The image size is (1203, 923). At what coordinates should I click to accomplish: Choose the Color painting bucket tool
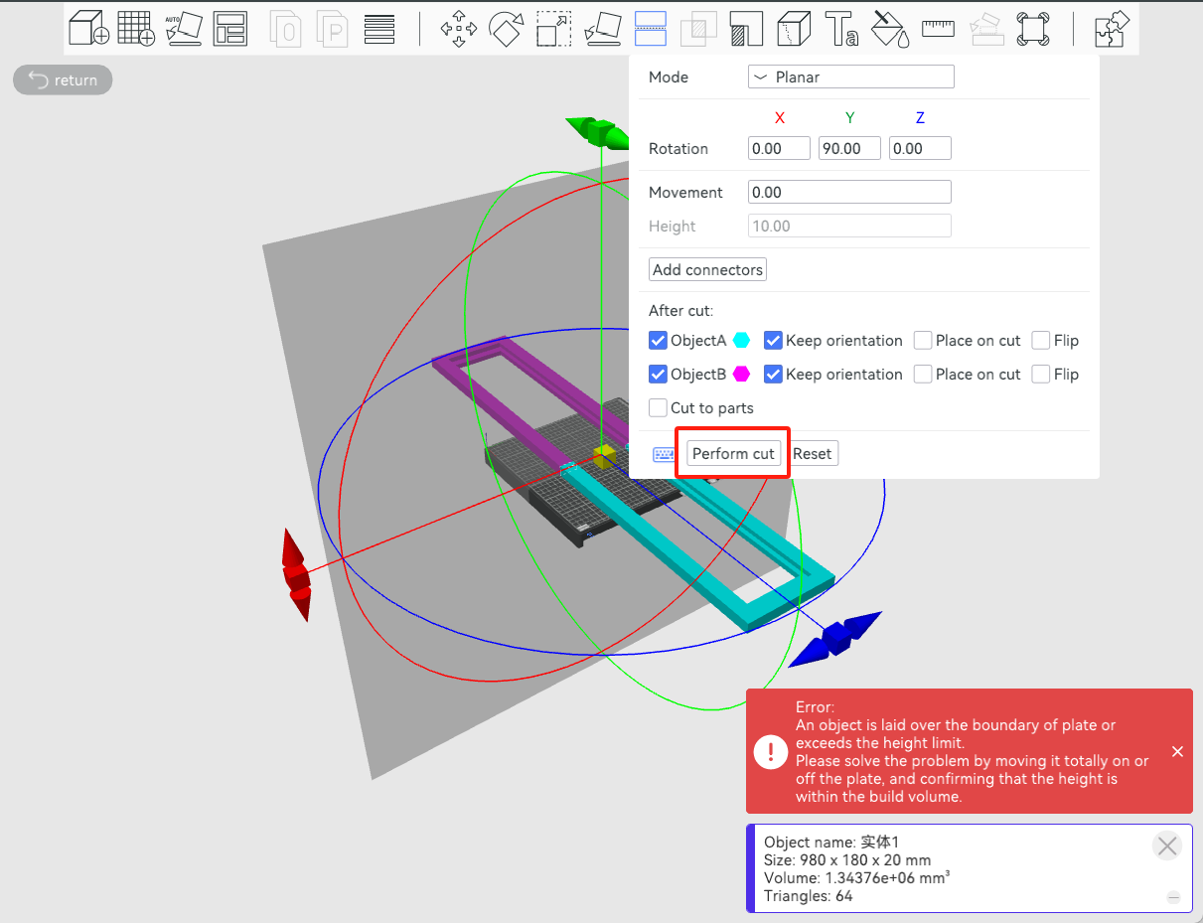pos(890,29)
